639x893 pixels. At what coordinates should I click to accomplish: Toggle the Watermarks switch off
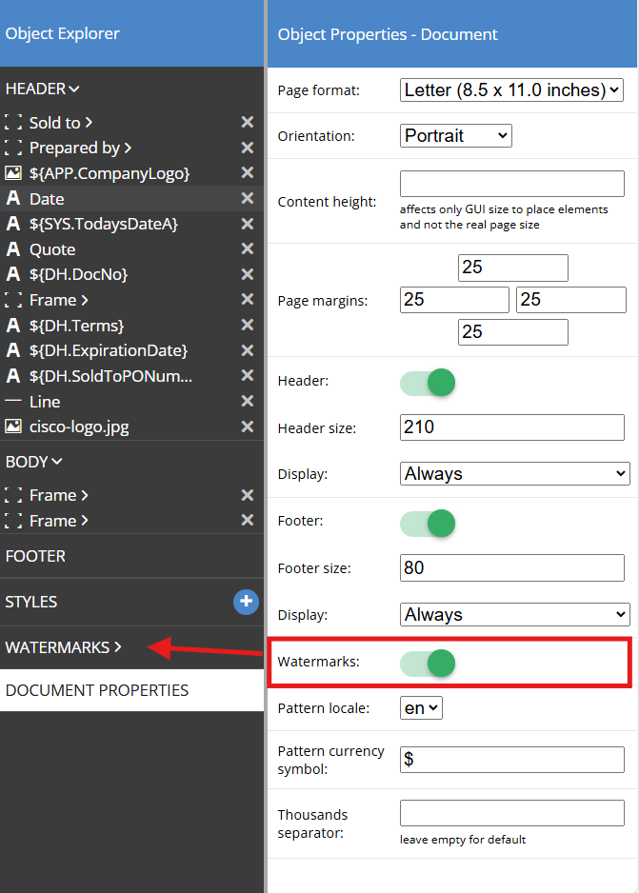click(x=428, y=663)
